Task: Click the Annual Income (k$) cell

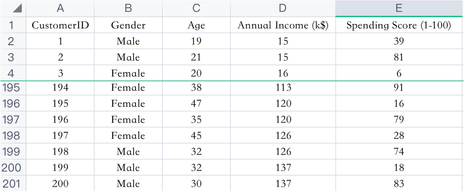Action: click(283, 25)
